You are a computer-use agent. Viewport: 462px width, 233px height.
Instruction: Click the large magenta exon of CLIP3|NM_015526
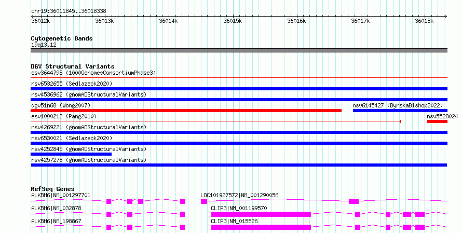point(261,227)
